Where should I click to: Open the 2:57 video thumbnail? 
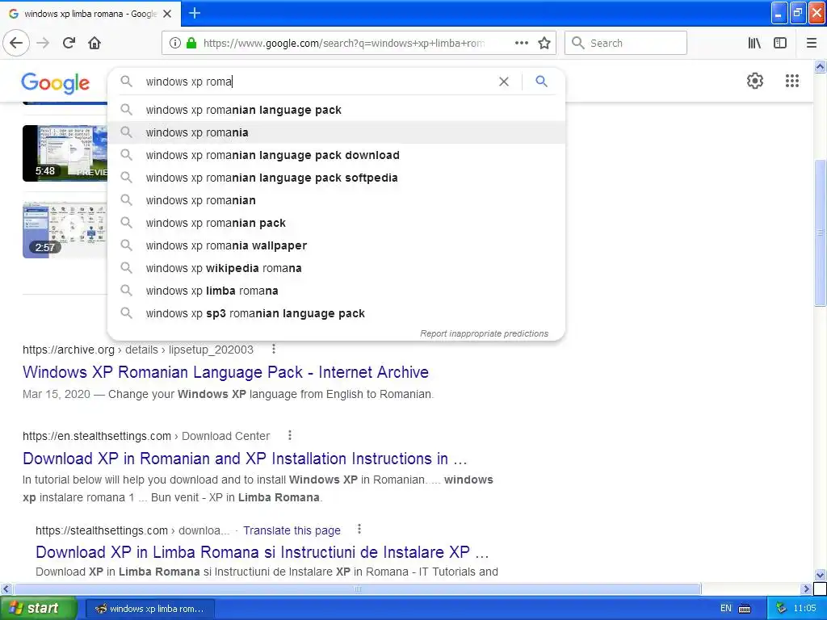click(x=65, y=230)
